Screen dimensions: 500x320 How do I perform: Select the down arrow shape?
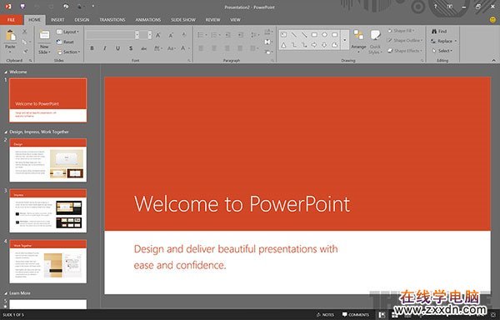(324, 45)
